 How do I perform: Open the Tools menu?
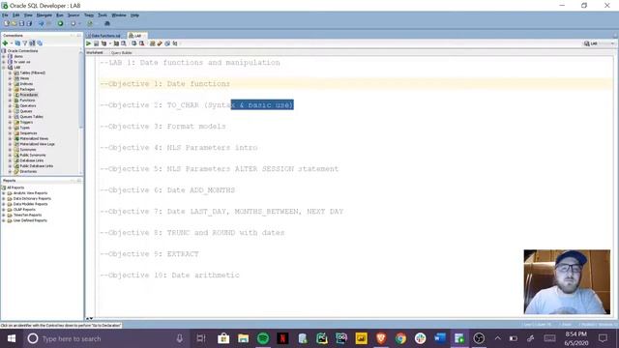pyautogui.click(x=103, y=15)
